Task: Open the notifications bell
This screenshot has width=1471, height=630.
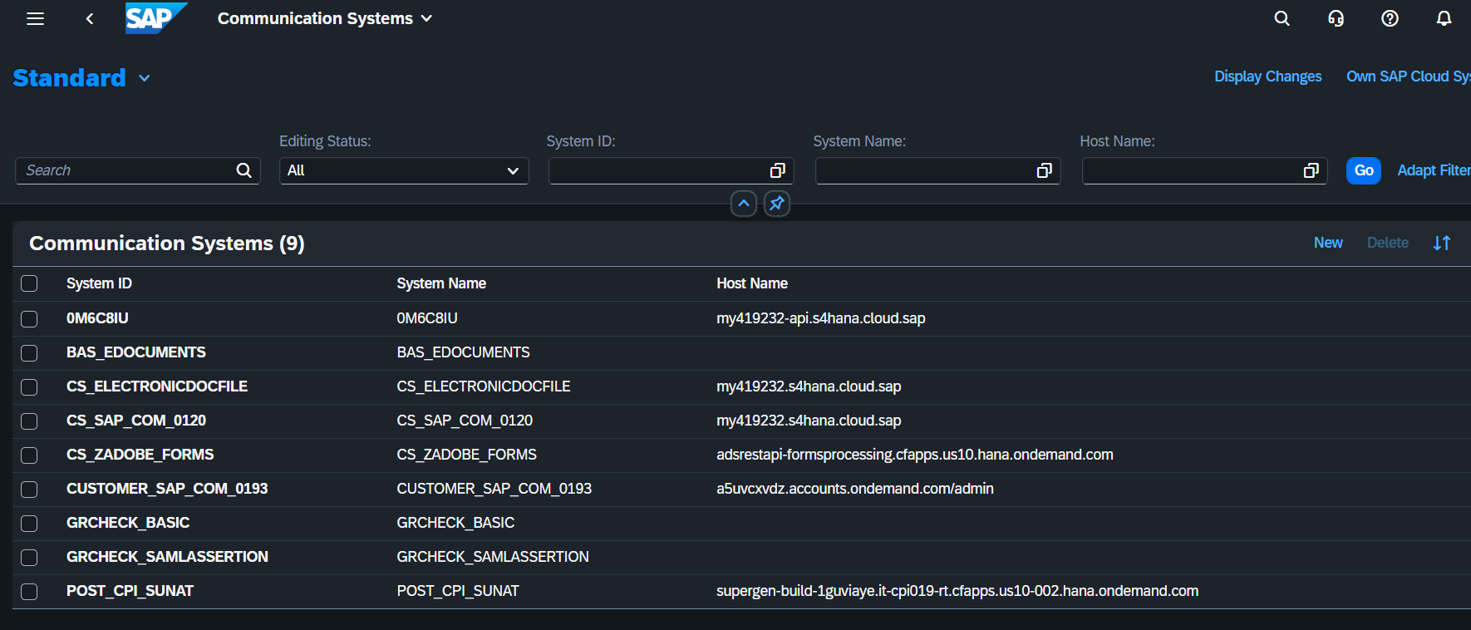Action: tap(1444, 18)
